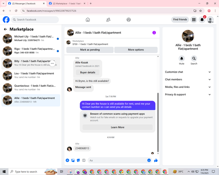Choose a GIF icon
This screenshot has width=219, height=175.
pyautogui.click(x=84, y=161)
